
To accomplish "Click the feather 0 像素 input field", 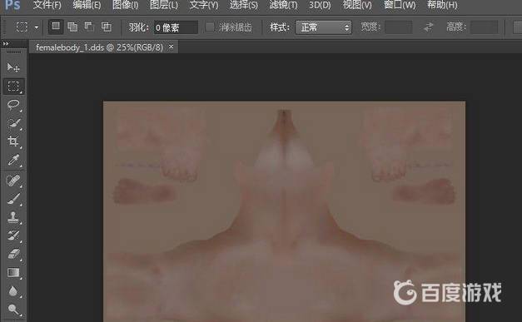I will (x=176, y=27).
